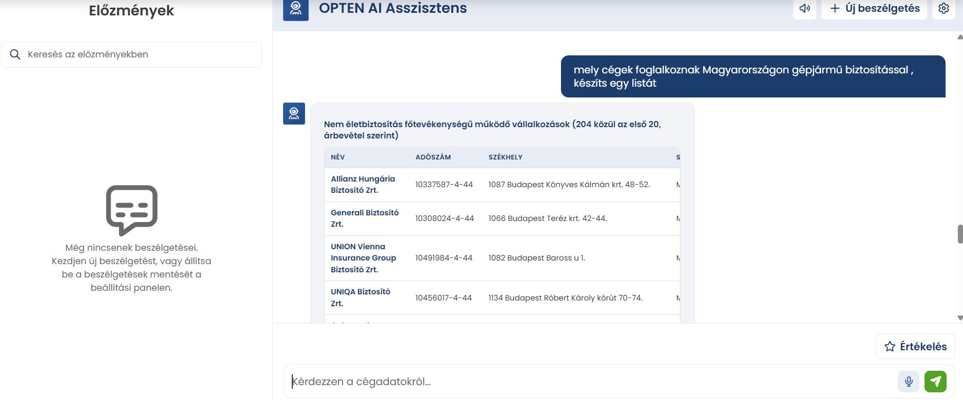This screenshot has width=963, height=400.
Task: Select tax number 10337587-4-44
Action: tap(444, 185)
